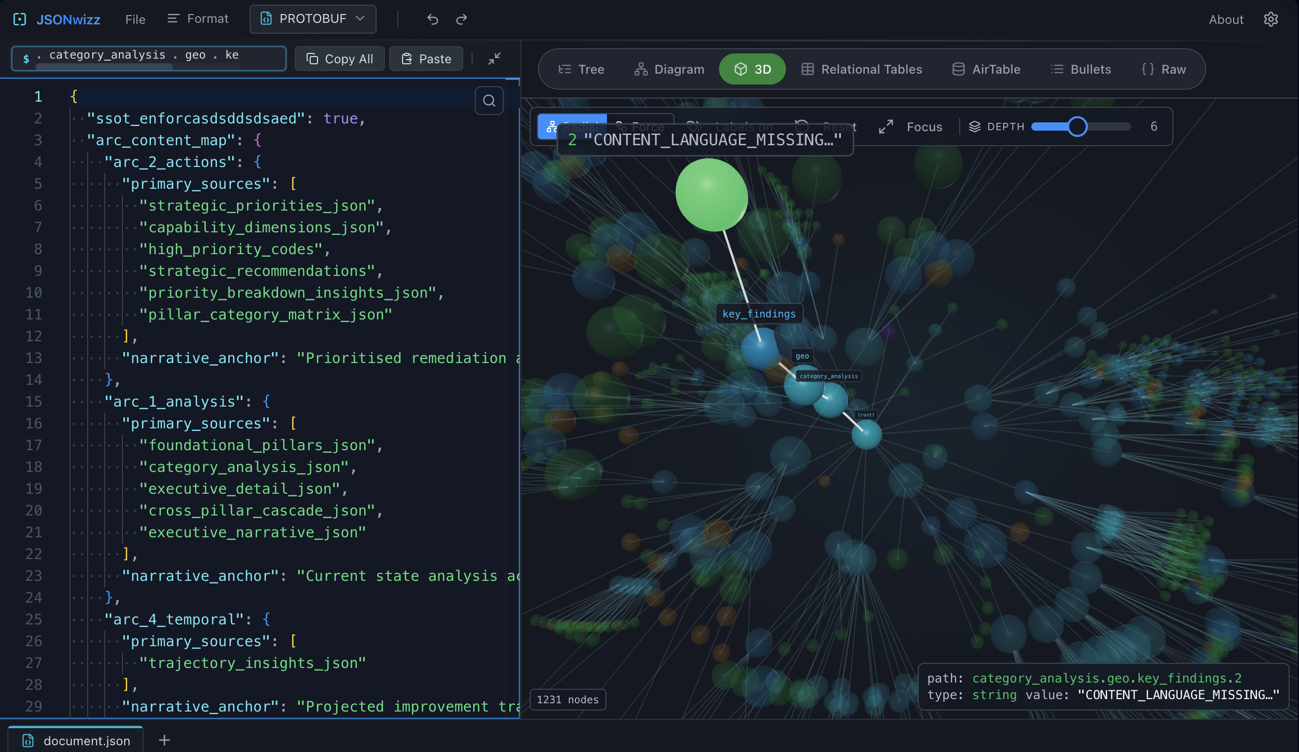
Task: Open the document.json tab
Action: coord(76,740)
